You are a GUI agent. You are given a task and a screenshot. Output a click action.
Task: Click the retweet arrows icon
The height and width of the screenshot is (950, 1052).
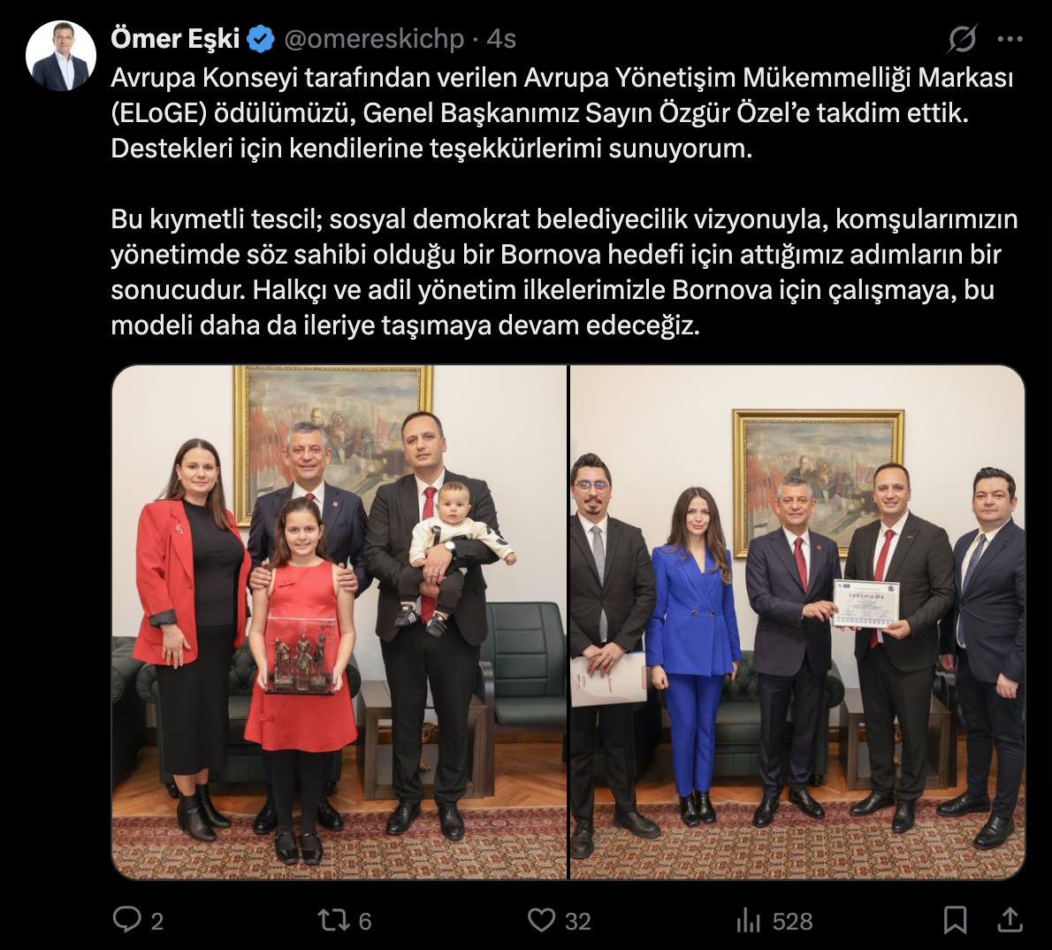pyautogui.click(x=333, y=920)
